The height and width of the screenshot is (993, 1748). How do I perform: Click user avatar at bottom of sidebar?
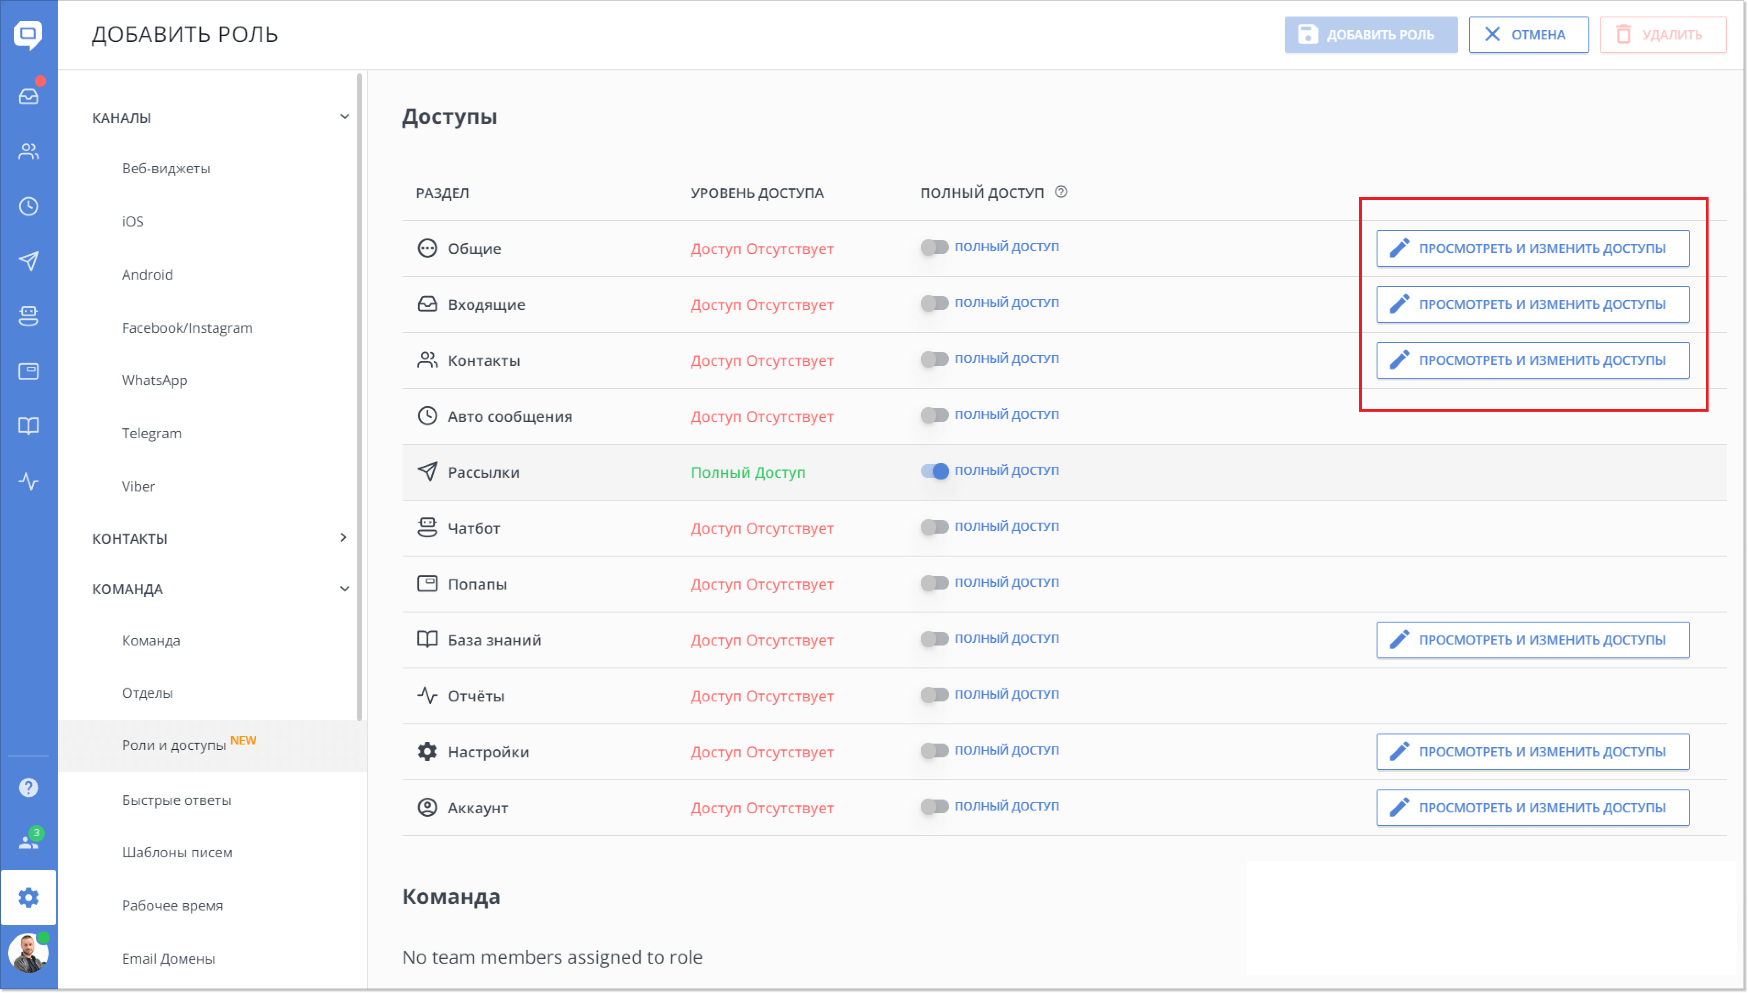28,953
